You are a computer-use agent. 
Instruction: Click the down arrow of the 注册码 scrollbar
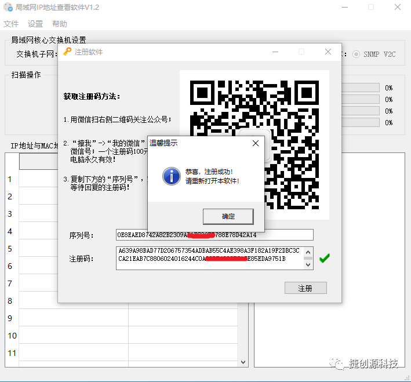pos(308,265)
